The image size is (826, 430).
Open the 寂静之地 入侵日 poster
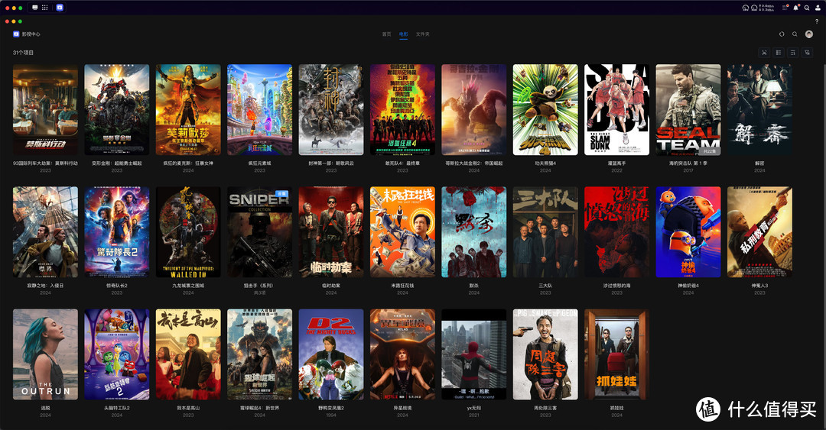point(45,231)
